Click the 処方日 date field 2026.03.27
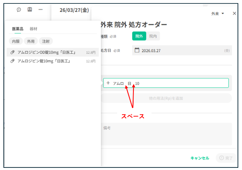 [x=182, y=50]
